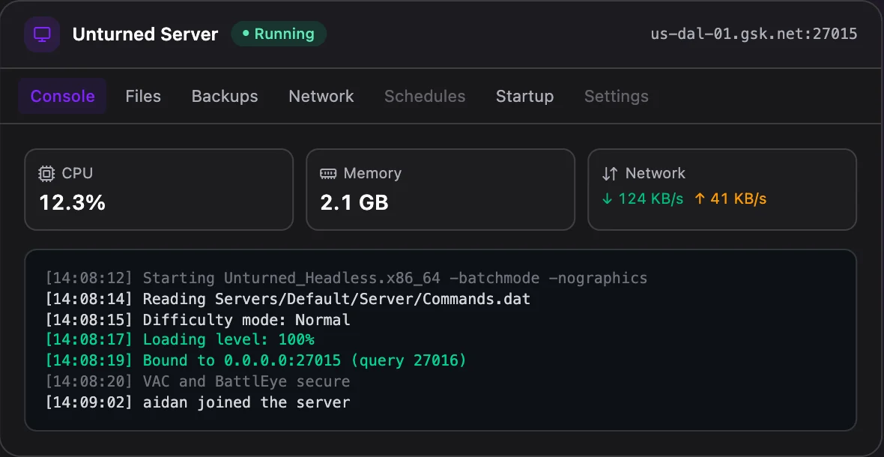The width and height of the screenshot is (884, 457).
Task: Switch to the Files tab
Action: 143,97
